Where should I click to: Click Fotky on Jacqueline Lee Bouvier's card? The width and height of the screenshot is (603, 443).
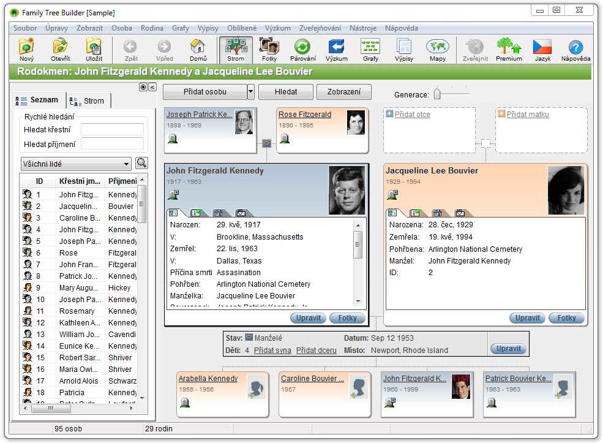point(566,318)
